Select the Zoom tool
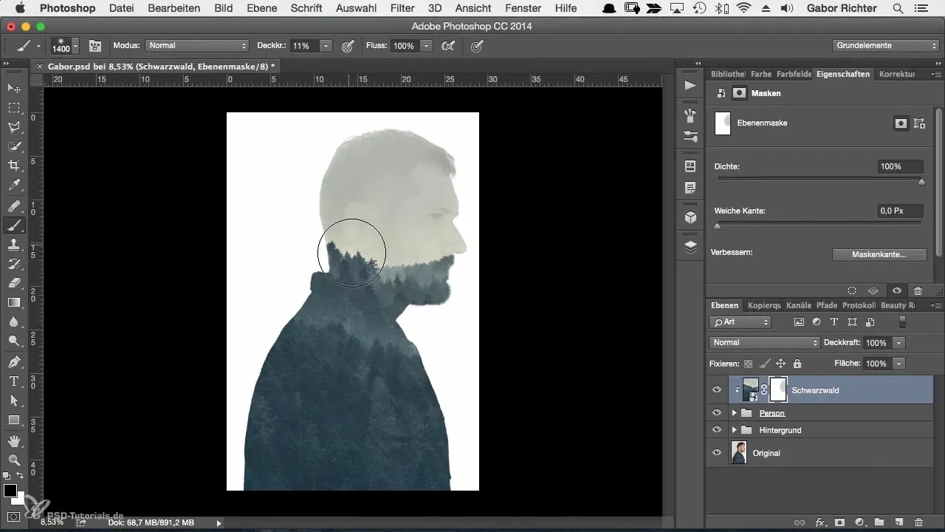 click(14, 460)
